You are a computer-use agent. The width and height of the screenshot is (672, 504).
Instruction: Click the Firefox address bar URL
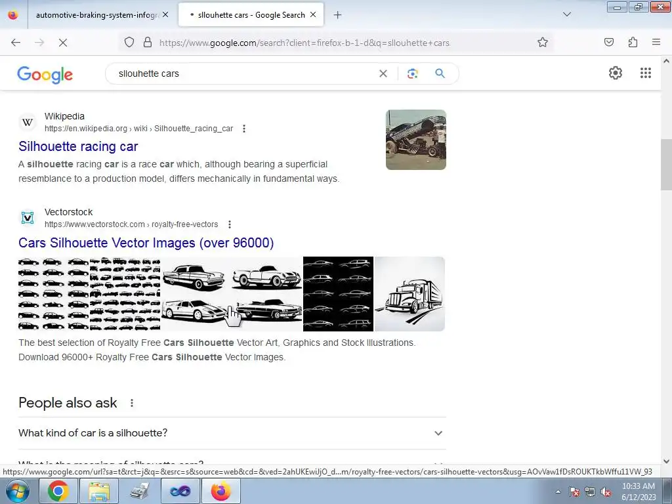click(x=304, y=43)
